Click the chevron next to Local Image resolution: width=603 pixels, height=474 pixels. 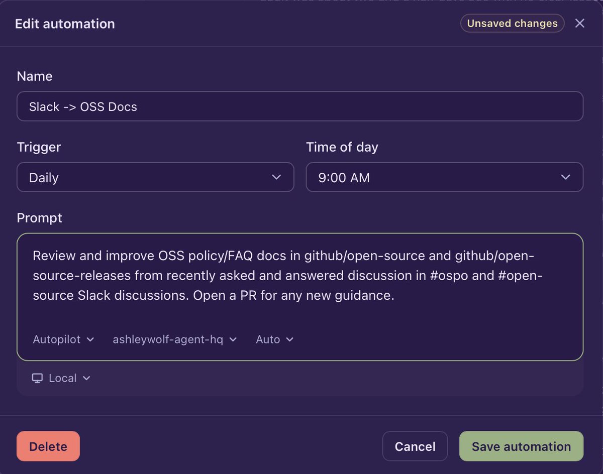click(x=86, y=378)
